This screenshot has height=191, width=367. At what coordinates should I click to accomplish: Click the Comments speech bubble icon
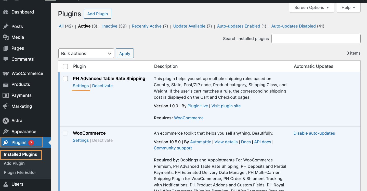(x=6, y=59)
